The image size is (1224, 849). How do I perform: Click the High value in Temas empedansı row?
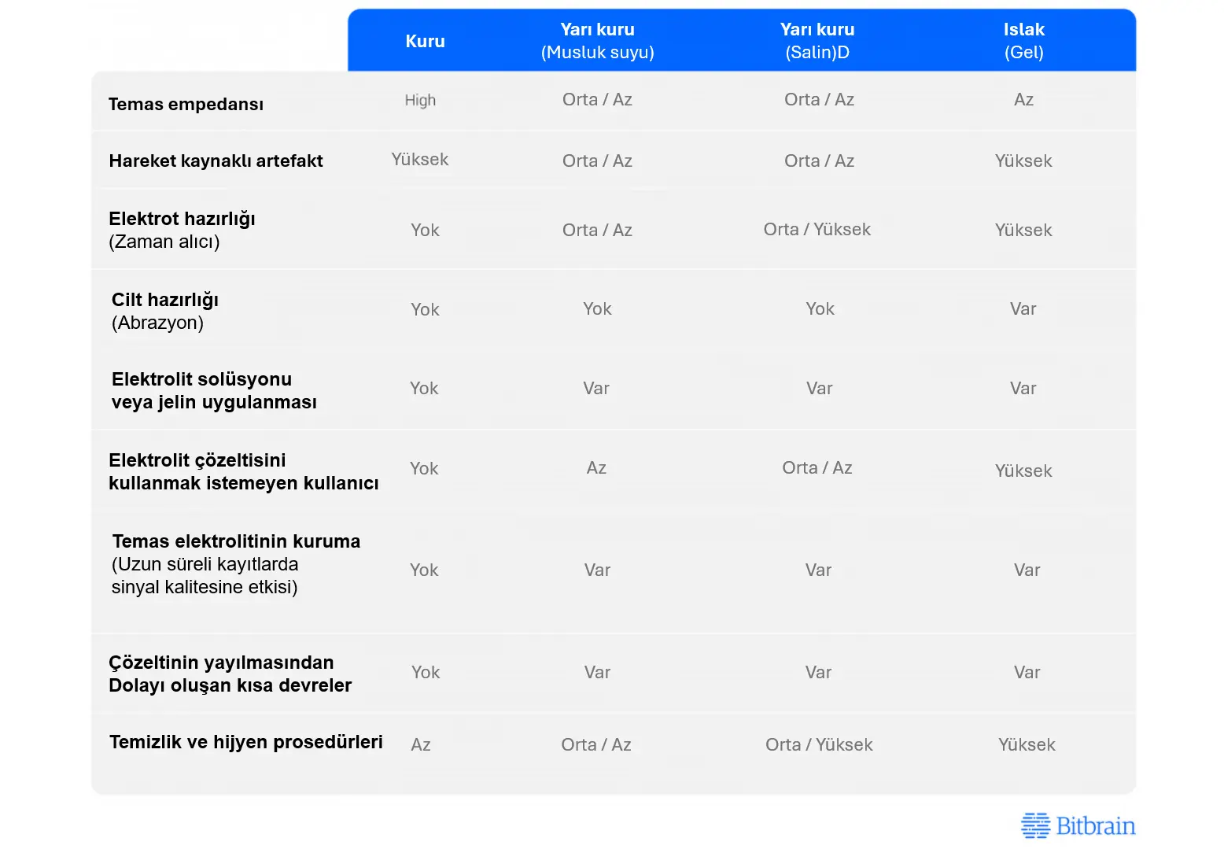click(420, 101)
